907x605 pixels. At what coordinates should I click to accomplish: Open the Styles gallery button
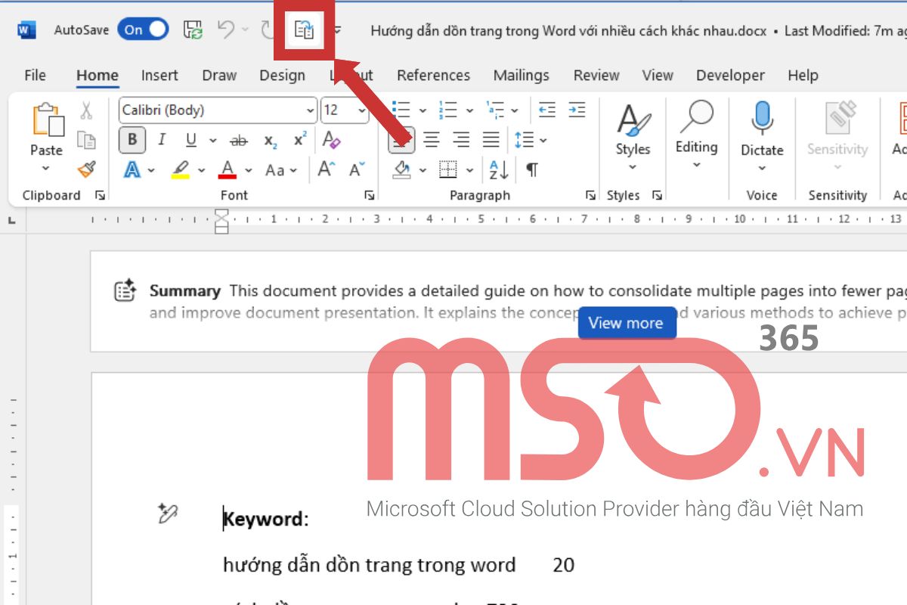pyautogui.click(x=633, y=138)
